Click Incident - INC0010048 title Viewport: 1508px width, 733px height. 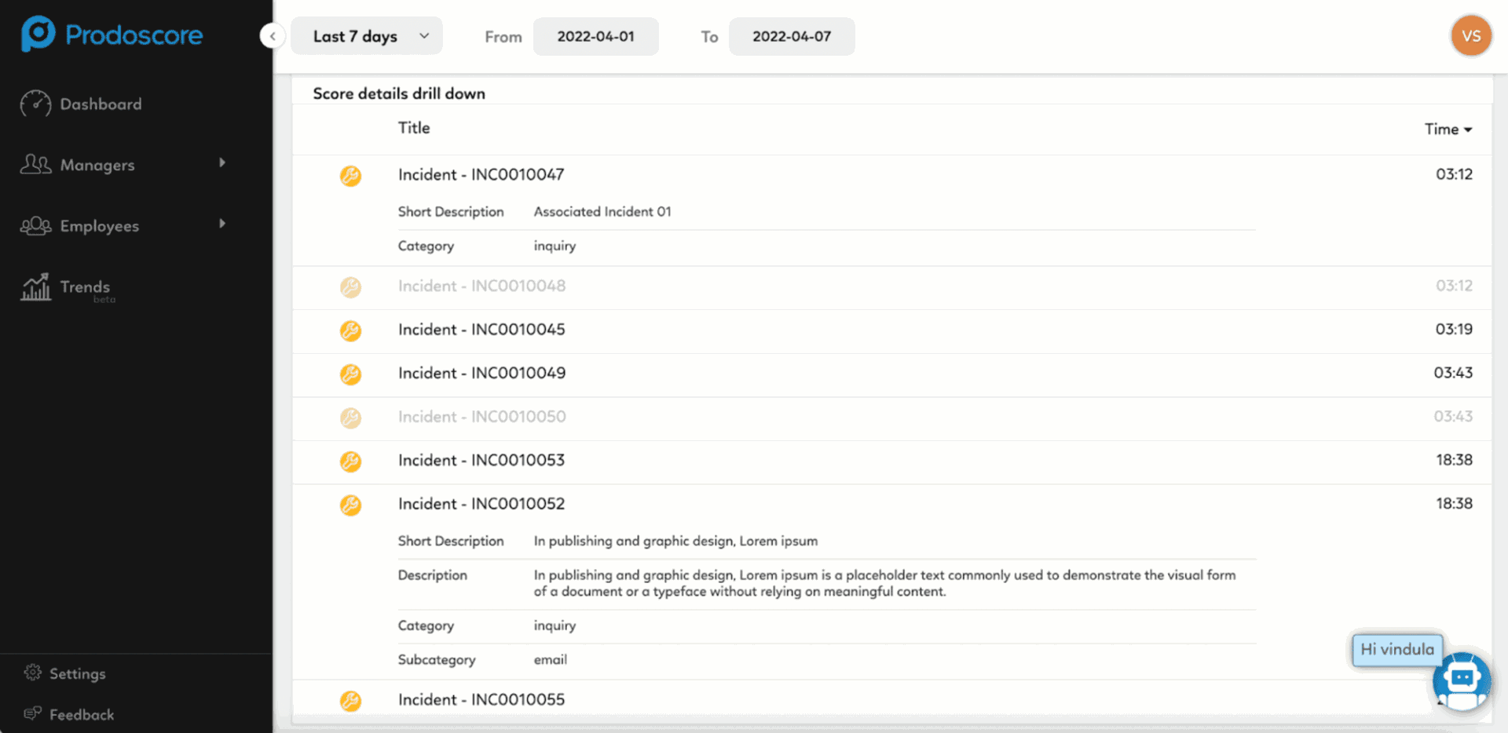(481, 286)
